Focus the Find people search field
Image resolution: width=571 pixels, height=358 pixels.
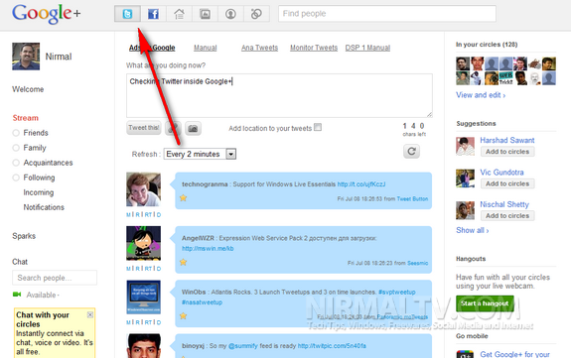point(387,14)
